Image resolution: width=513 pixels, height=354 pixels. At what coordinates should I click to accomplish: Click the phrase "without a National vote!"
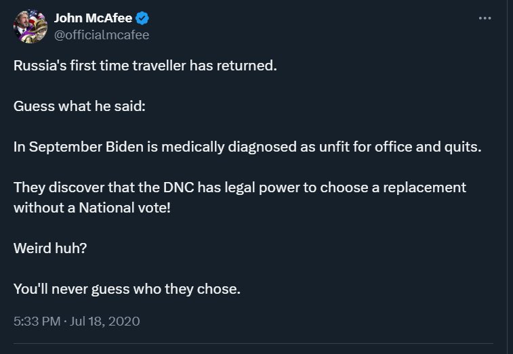(x=92, y=207)
